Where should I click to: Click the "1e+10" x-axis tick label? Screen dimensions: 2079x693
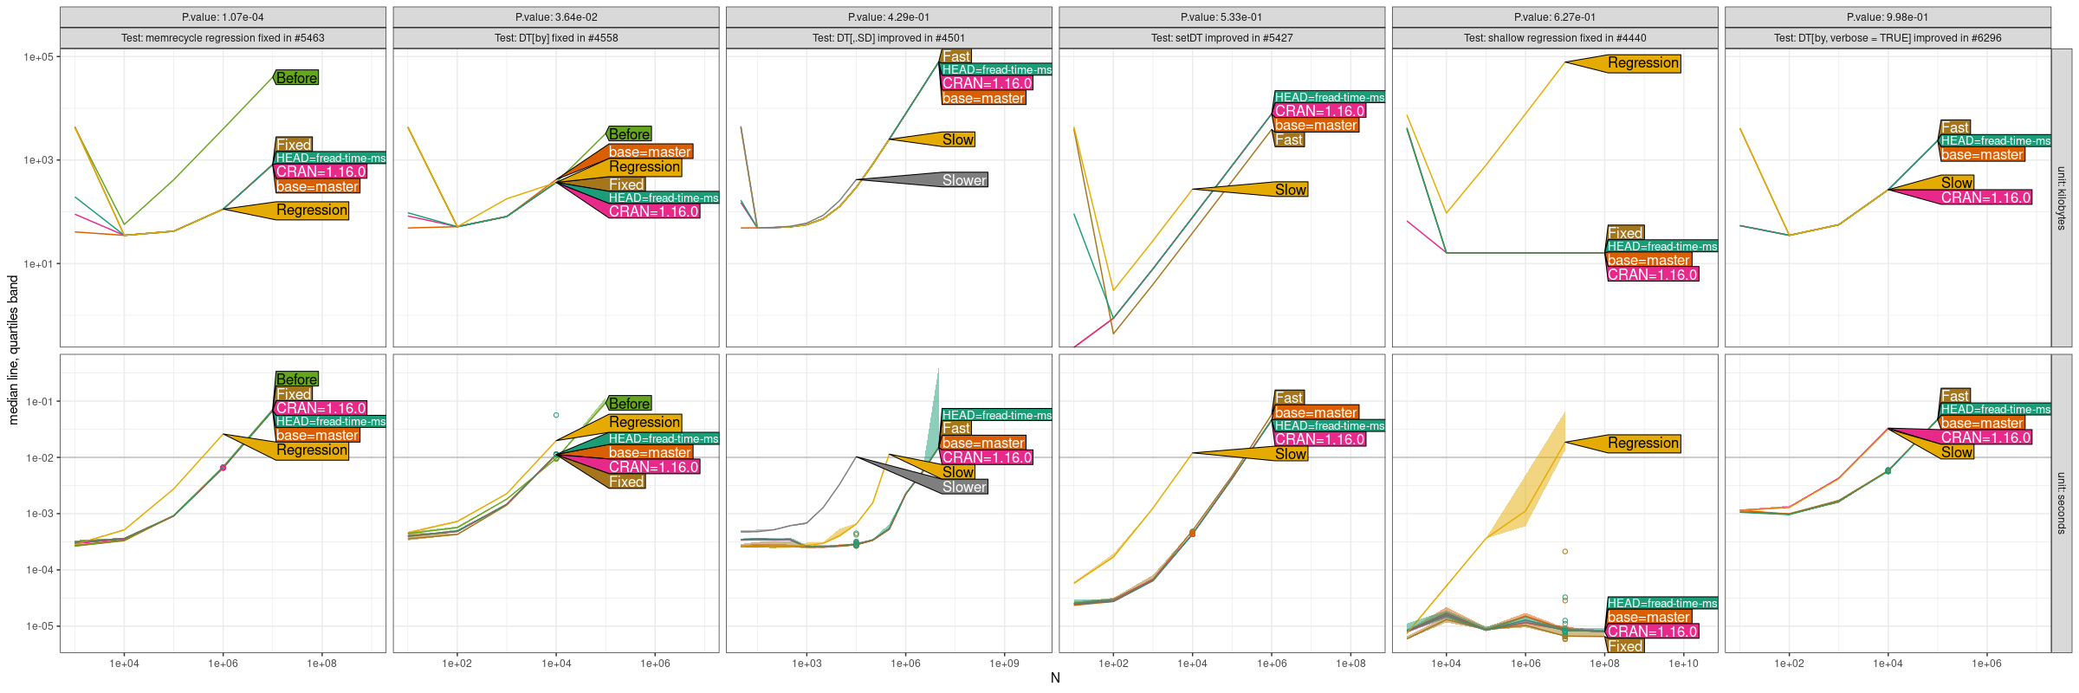pos(1683,664)
